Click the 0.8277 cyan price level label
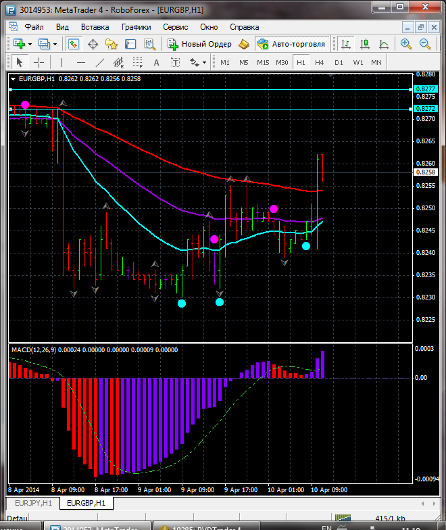Screen dimensions: 446x530 426,89
